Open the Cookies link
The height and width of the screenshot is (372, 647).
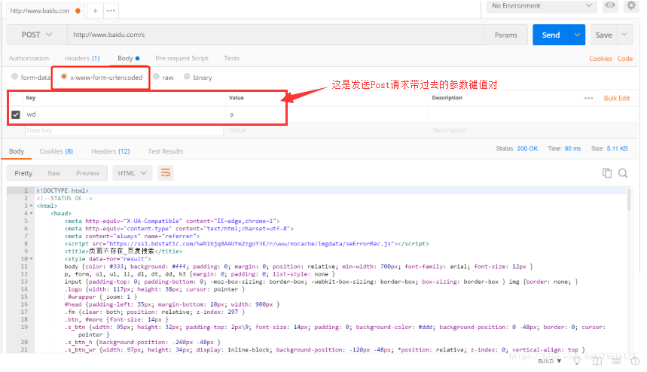tap(600, 59)
